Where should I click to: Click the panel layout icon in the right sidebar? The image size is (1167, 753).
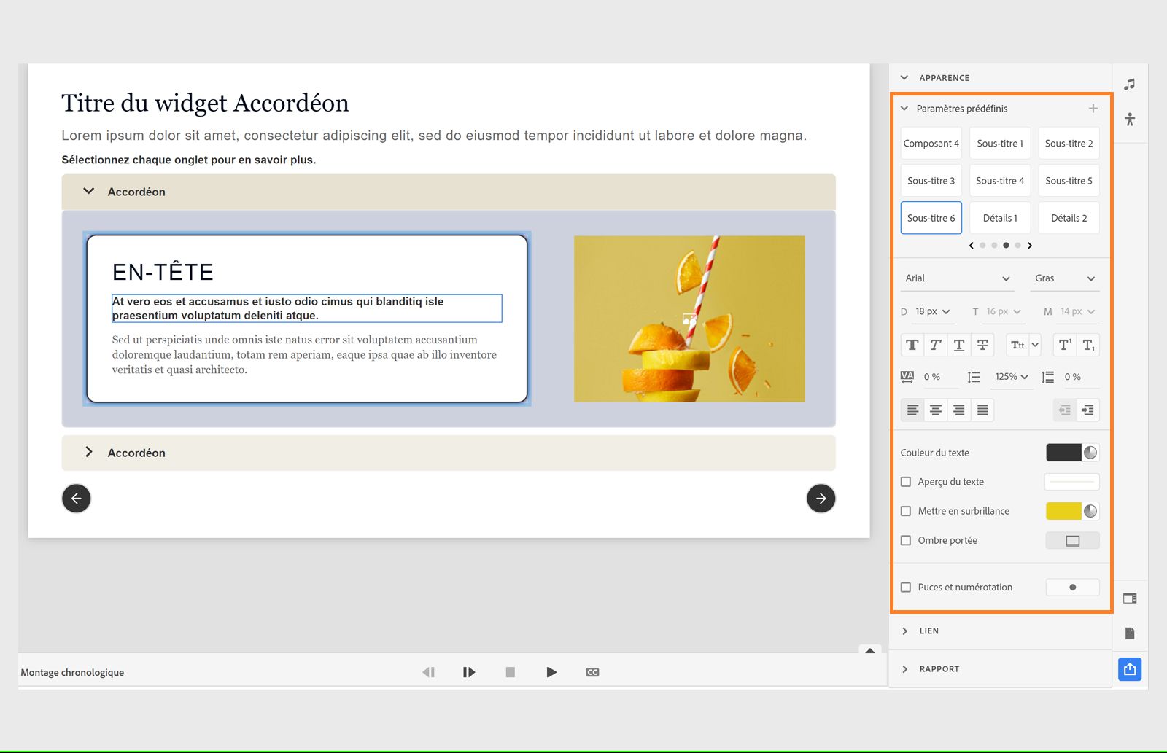[x=1130, y=598]
